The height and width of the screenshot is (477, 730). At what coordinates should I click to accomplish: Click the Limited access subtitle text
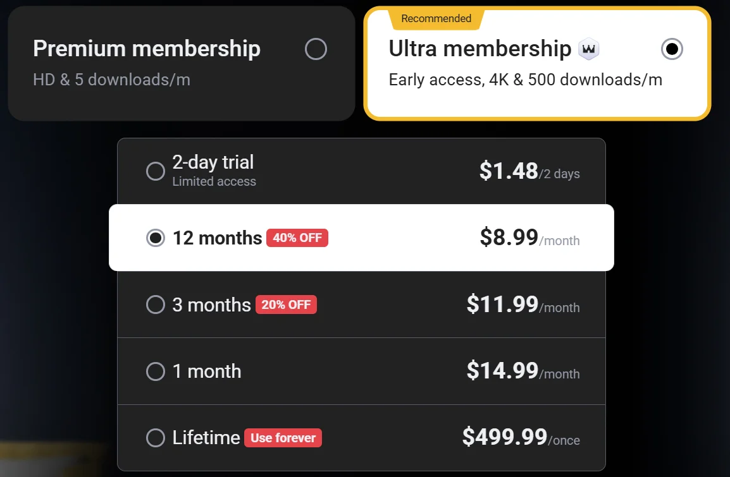tap(214, 182)
